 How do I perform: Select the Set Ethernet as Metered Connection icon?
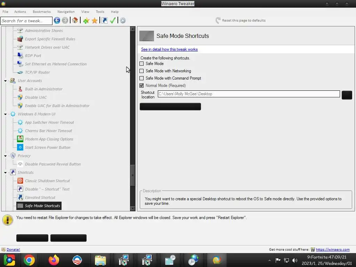[20, 64]
